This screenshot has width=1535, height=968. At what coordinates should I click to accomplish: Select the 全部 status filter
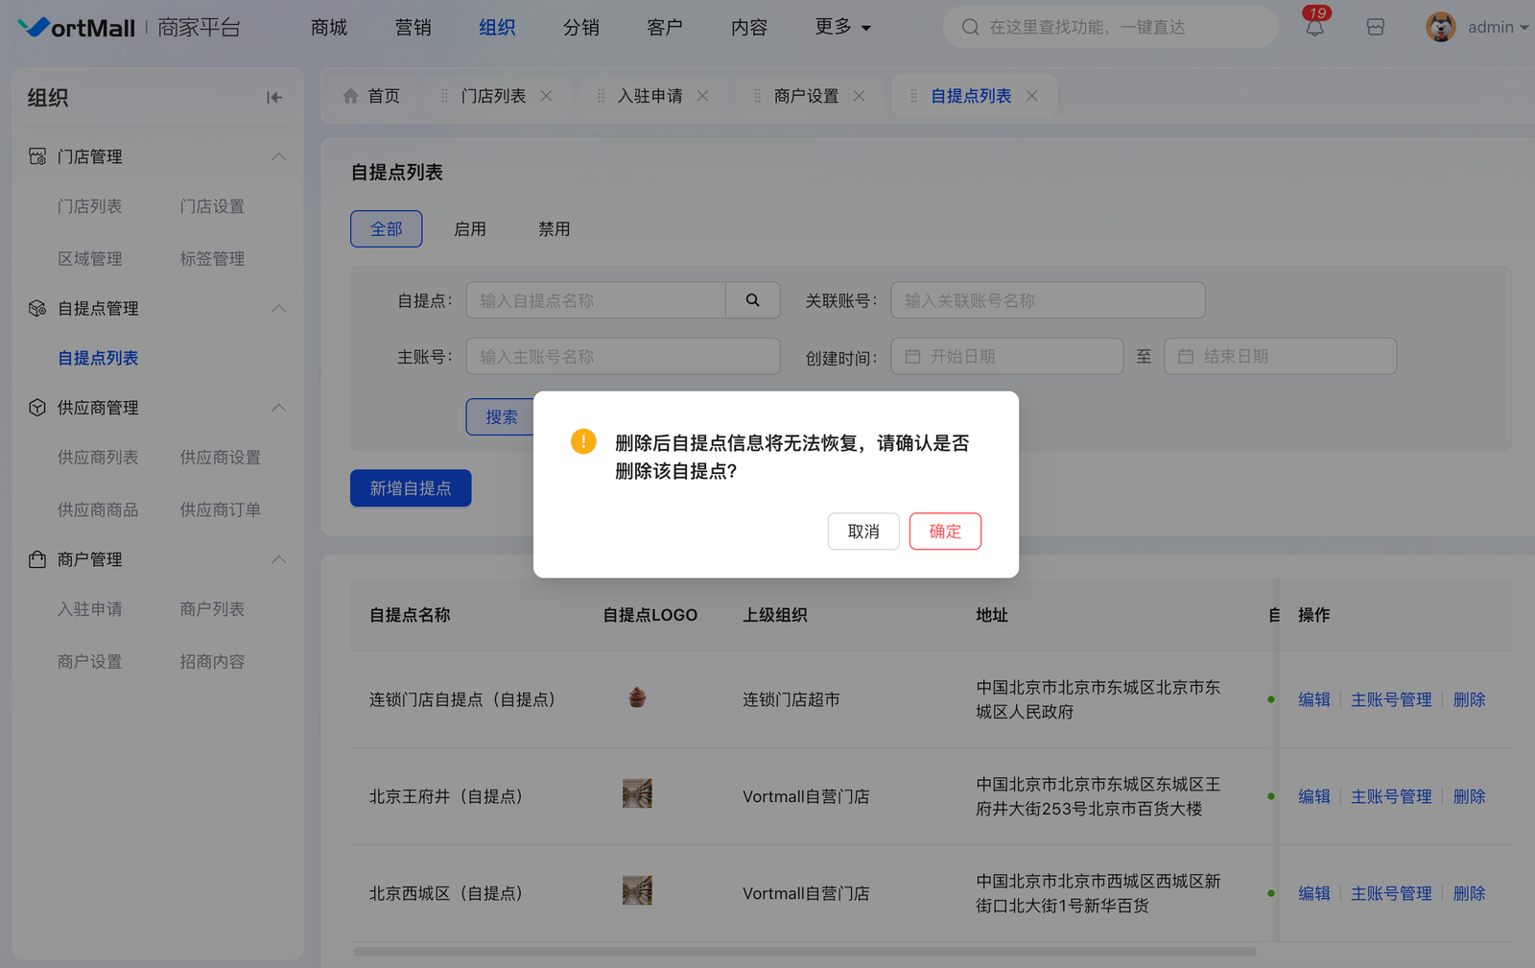pos(386,229)
